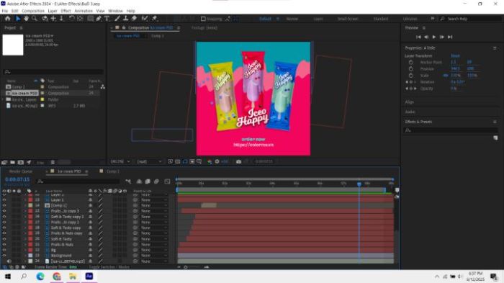Toggle mask and shape path visibility icon

pos(185,161)
